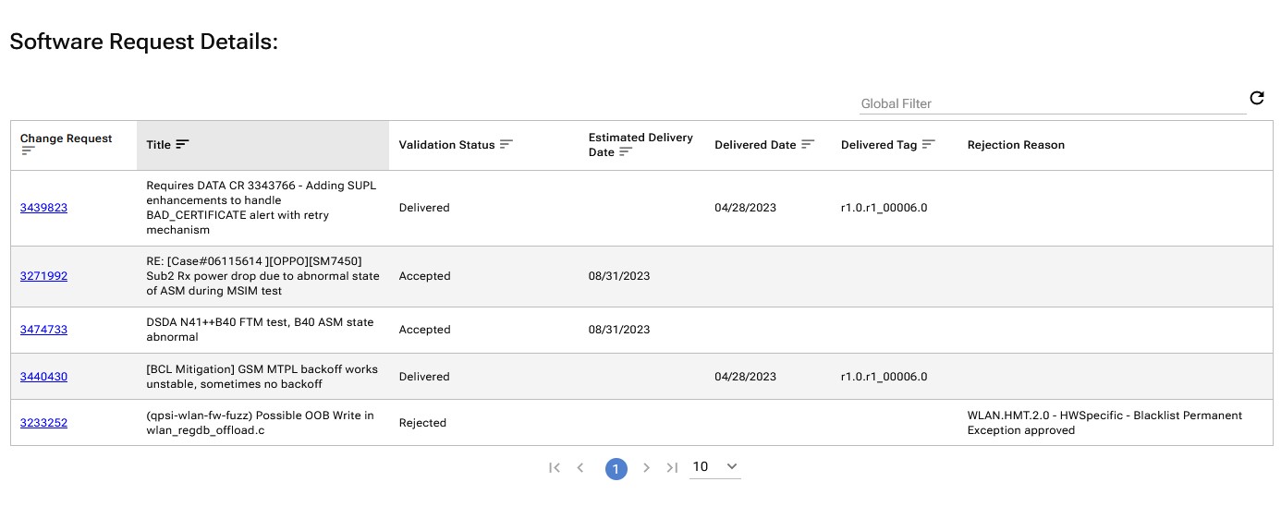The width and height of the screenshot is (1281, 506).
Task: Jump to the last page icon
Action: [672, 468]
